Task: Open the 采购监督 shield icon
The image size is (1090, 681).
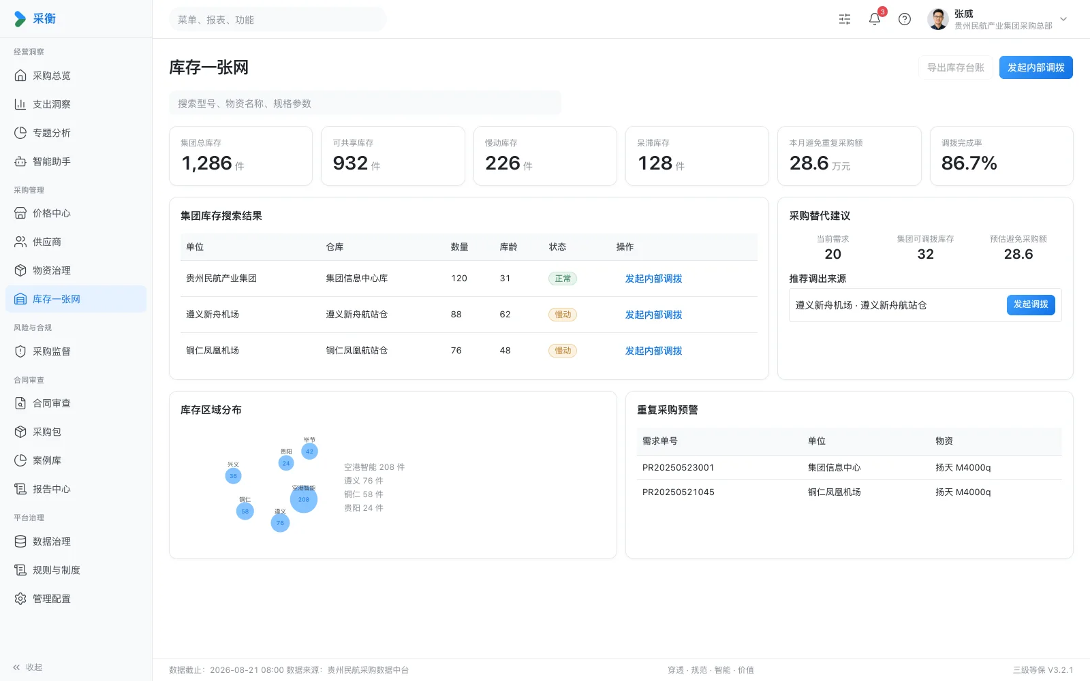Action: tap(20, 351)
